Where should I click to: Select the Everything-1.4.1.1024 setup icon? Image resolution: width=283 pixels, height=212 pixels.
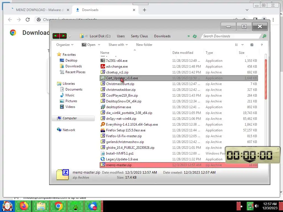coord(103,124)
